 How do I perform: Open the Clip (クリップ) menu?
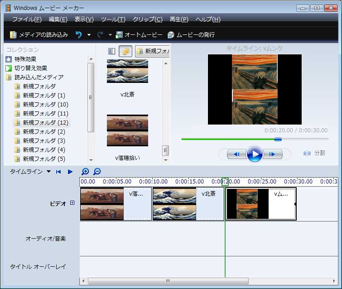click(148, 19)
